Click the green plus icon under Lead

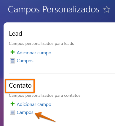(12, 52)
